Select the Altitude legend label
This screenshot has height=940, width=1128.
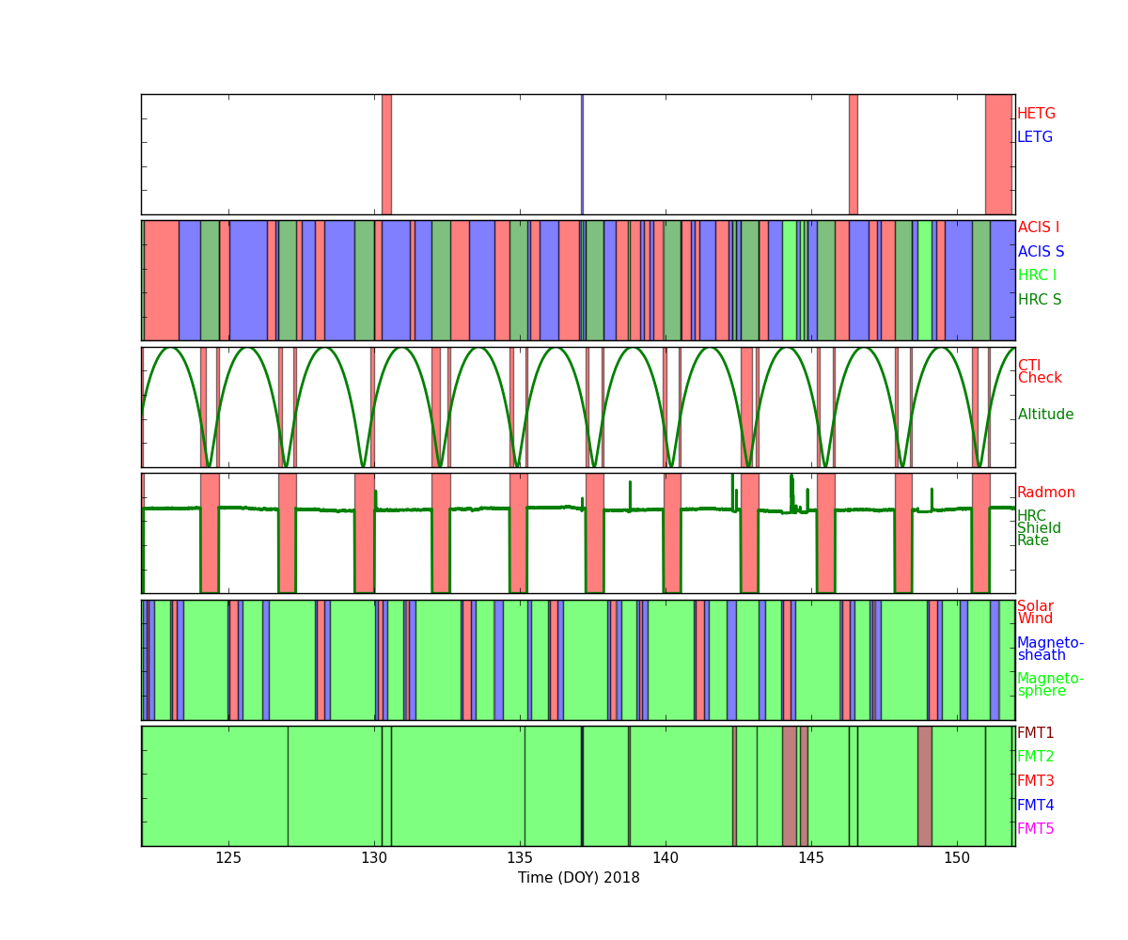(1045, 415)
